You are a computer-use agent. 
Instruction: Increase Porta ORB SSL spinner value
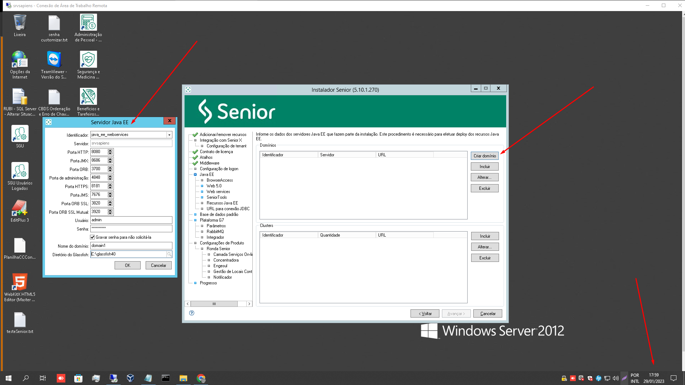click(110, 202)
